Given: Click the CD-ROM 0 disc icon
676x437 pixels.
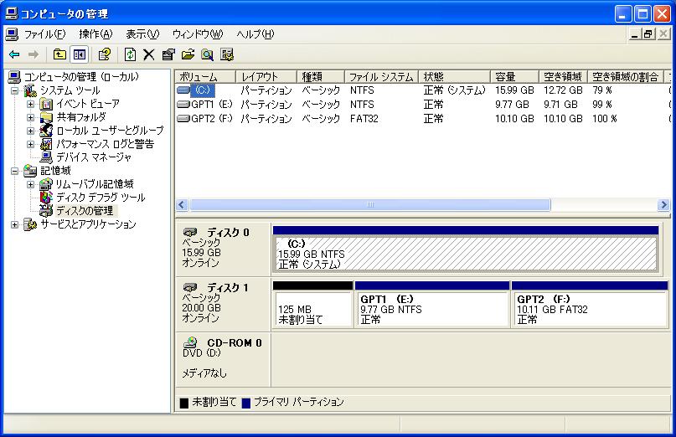Looking at the screenshot, I should (x=190, y=342).
